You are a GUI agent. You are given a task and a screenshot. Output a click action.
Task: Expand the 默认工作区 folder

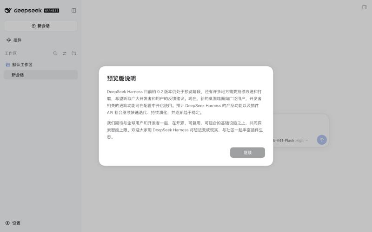click(40, 64)
